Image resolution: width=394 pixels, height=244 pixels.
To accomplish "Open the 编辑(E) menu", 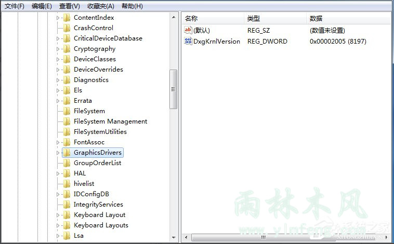I will click(42, 6).
